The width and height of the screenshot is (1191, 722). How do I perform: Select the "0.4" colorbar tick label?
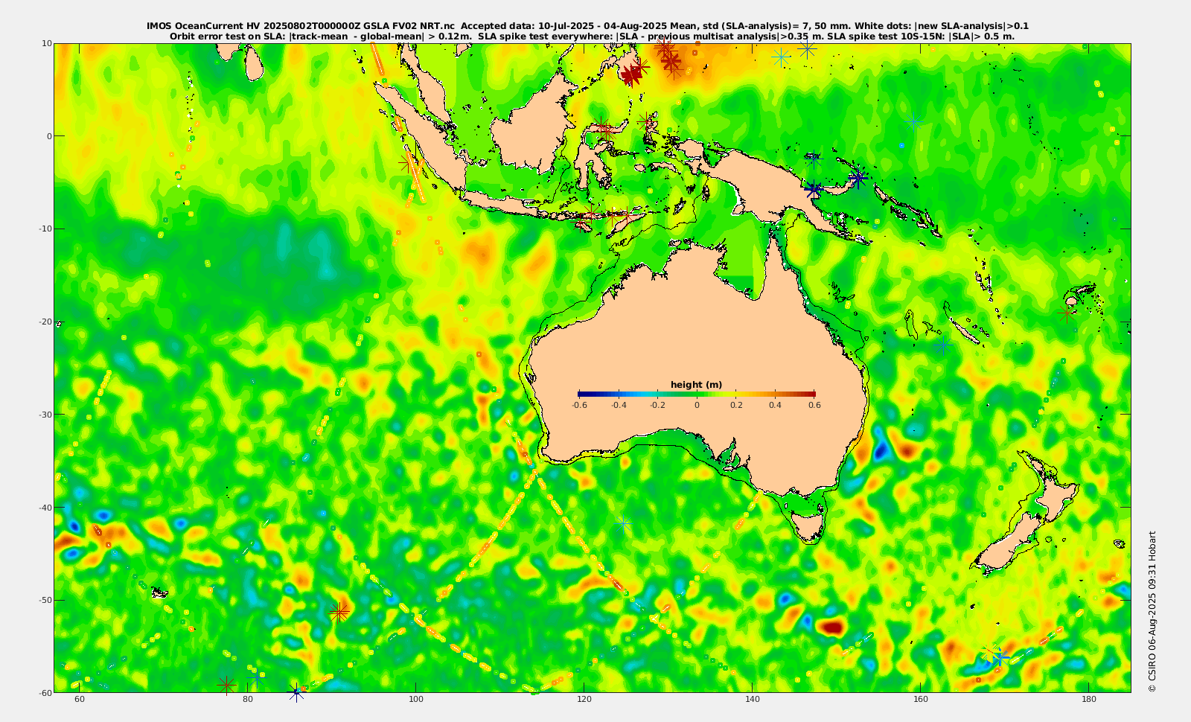pyautogui.click(x=775, y=405)
